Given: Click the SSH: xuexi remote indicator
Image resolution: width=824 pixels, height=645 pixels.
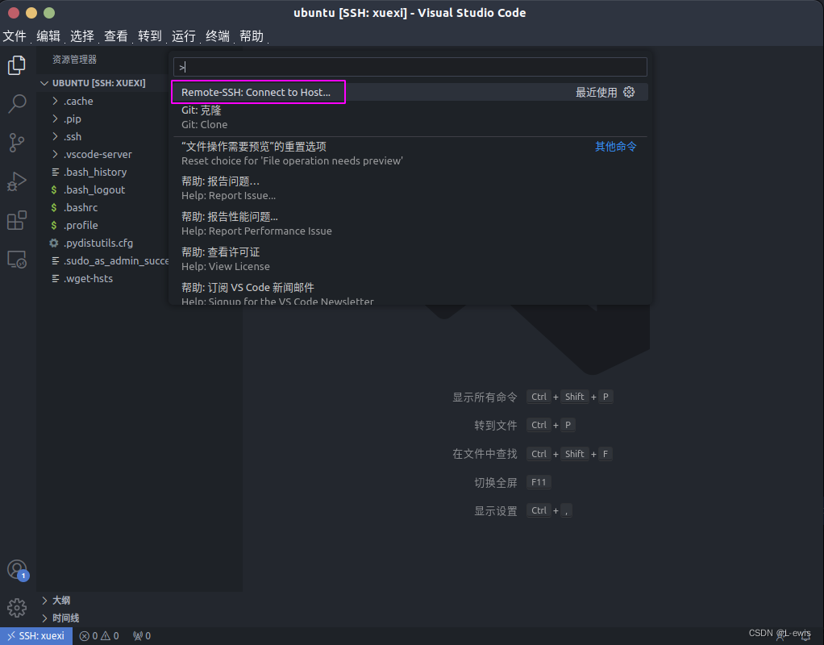Looking at the screenshot, I should tap(35, 635).
